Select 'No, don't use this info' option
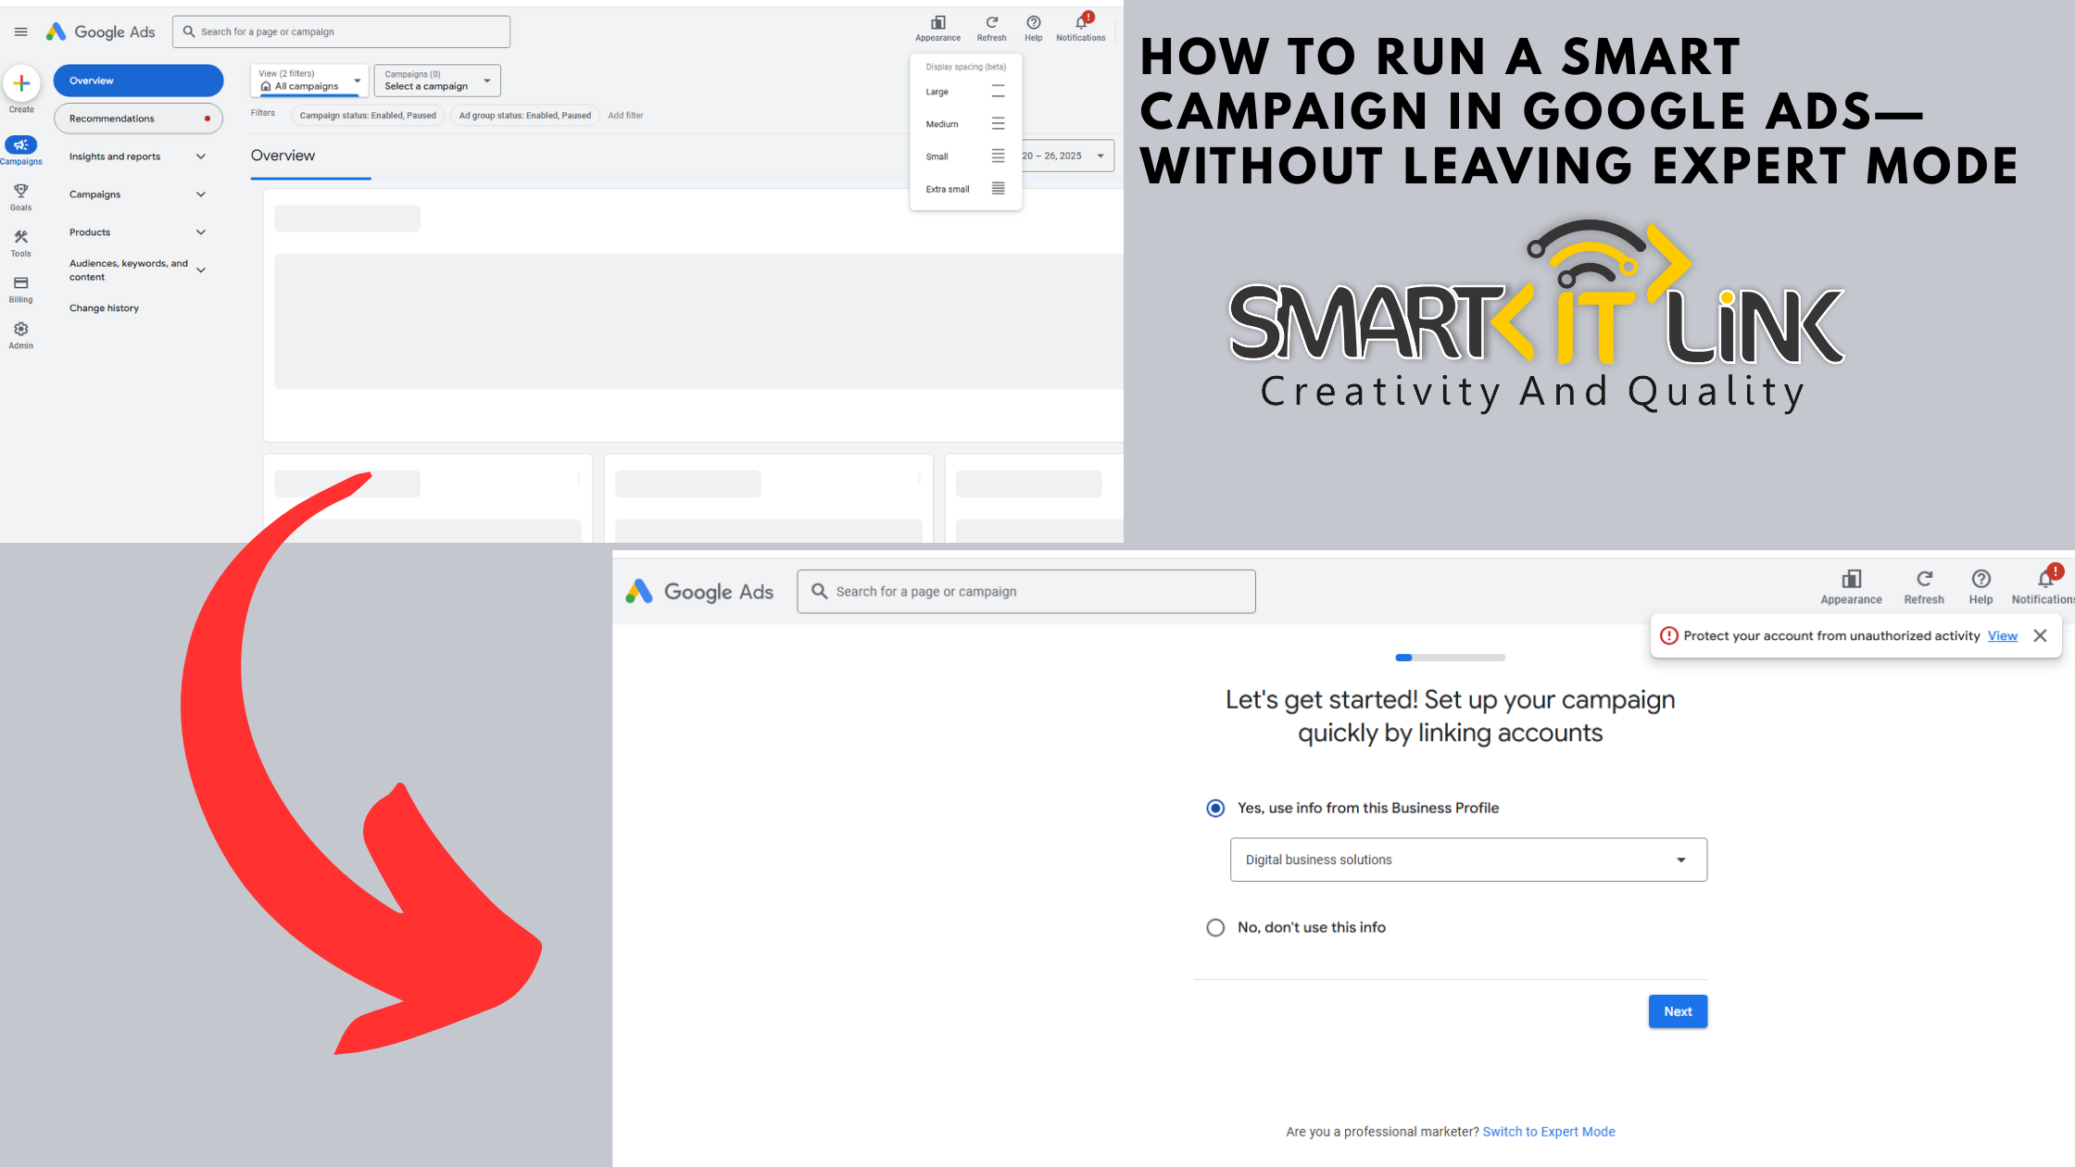The image size is (2075, 1167). click(1215, 927)
